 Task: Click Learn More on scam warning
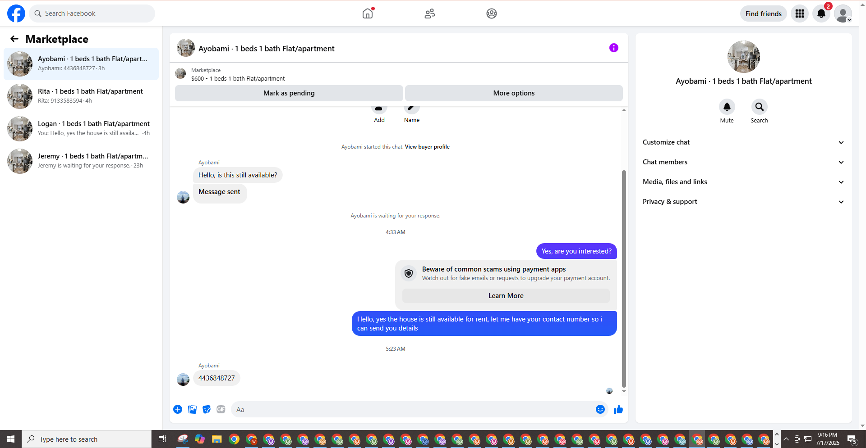[506, 296]
